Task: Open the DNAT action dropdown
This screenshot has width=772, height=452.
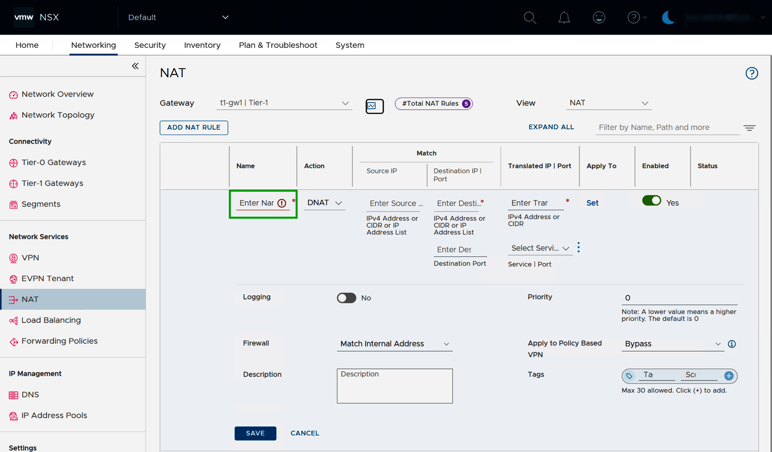Action: click(x=324, y=203)
